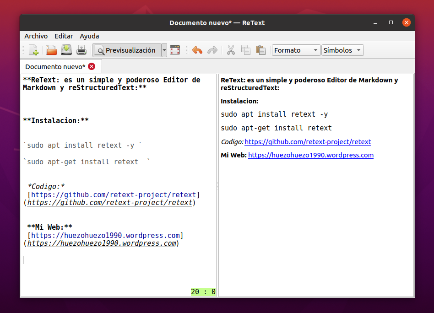Open the Archivo menu
This screenshot has height=313, width=434.
click(x=36, y=36)
